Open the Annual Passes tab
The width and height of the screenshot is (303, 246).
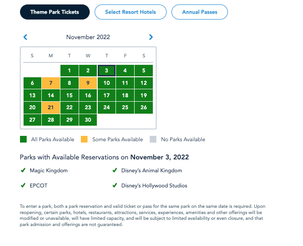(199, 12)
